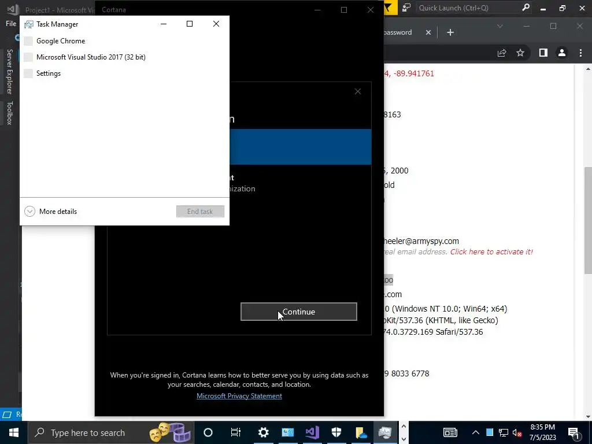Open the notification center icon
Screen dimensions: 592x444
pos(573,432)
